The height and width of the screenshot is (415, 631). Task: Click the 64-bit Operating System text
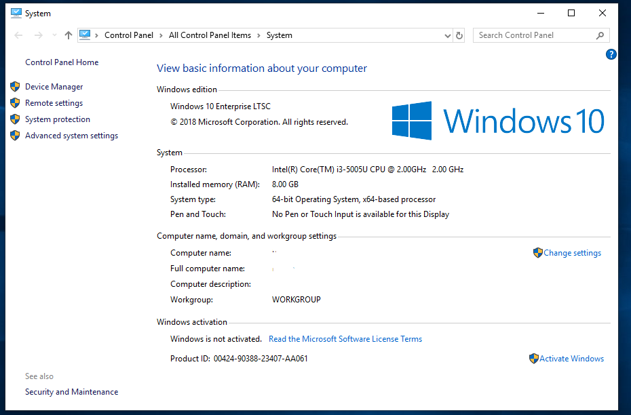pyautogui.click(x=353, y=199)
